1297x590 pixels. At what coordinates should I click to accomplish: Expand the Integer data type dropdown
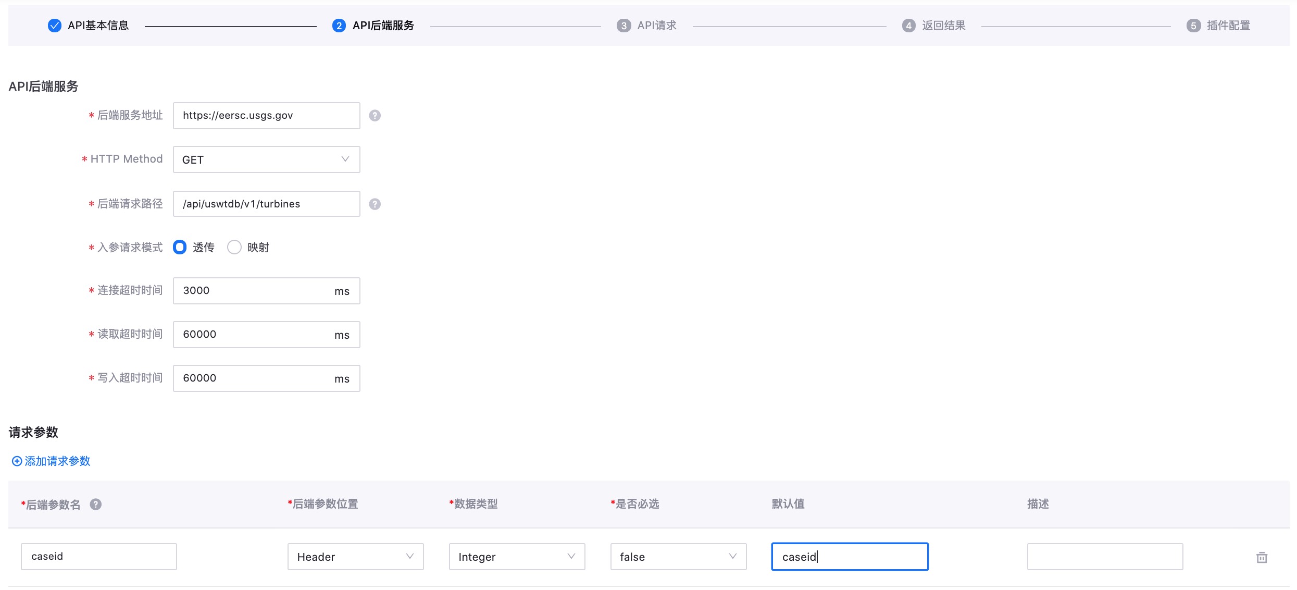click(x=517, y=557)
